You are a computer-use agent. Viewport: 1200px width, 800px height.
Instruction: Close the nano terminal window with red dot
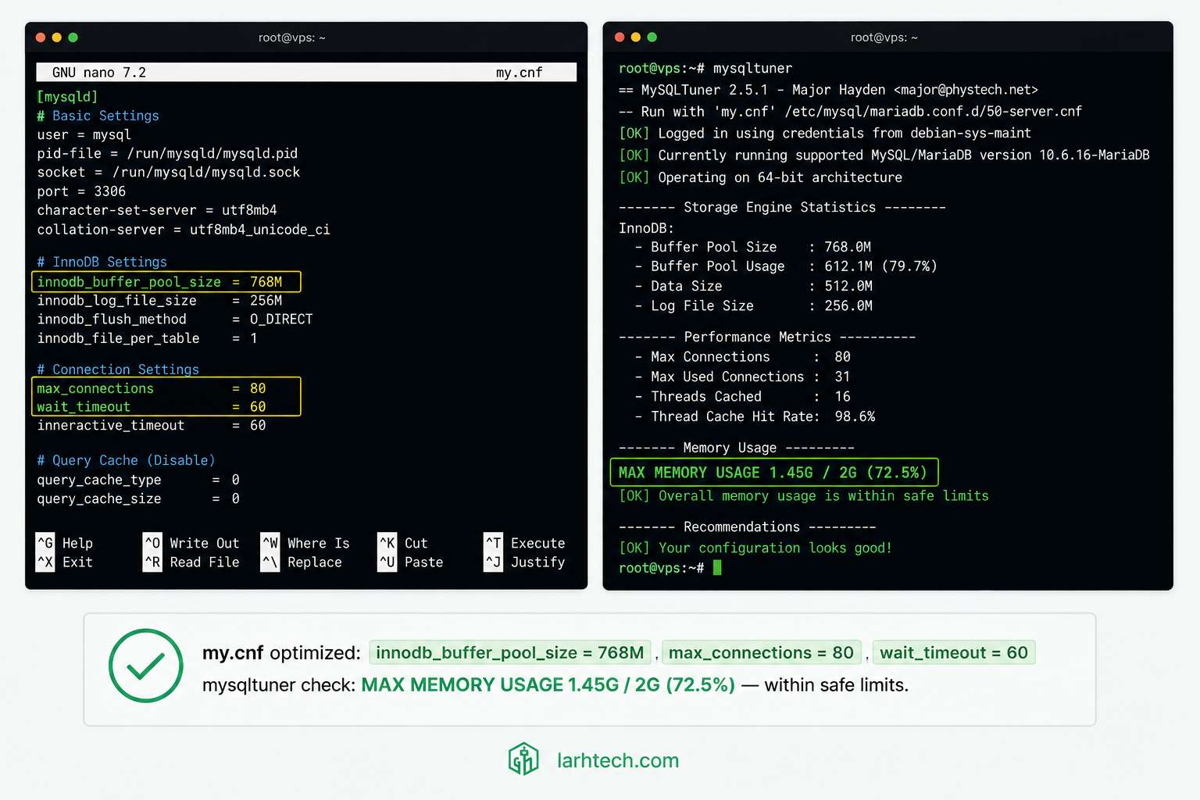[x=41, y=37]
